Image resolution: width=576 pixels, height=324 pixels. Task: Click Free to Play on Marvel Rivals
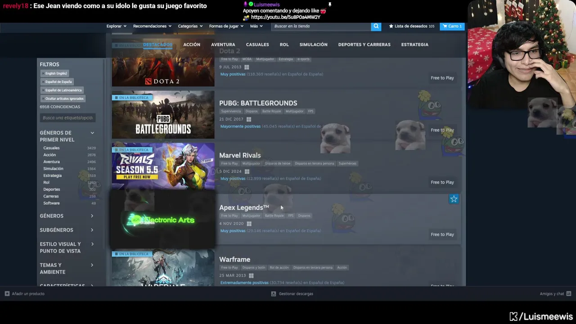coord(442,182)
